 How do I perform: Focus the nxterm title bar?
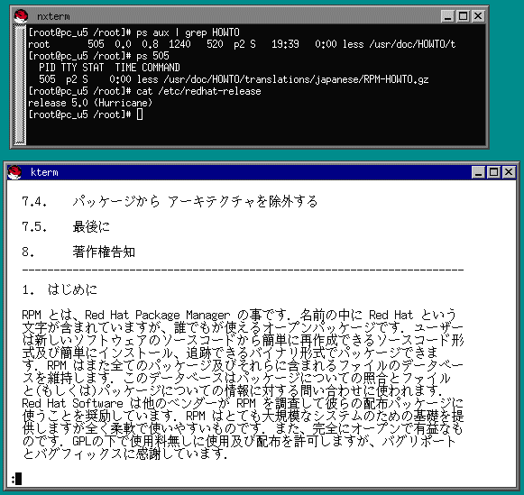[x=234, y=16]
